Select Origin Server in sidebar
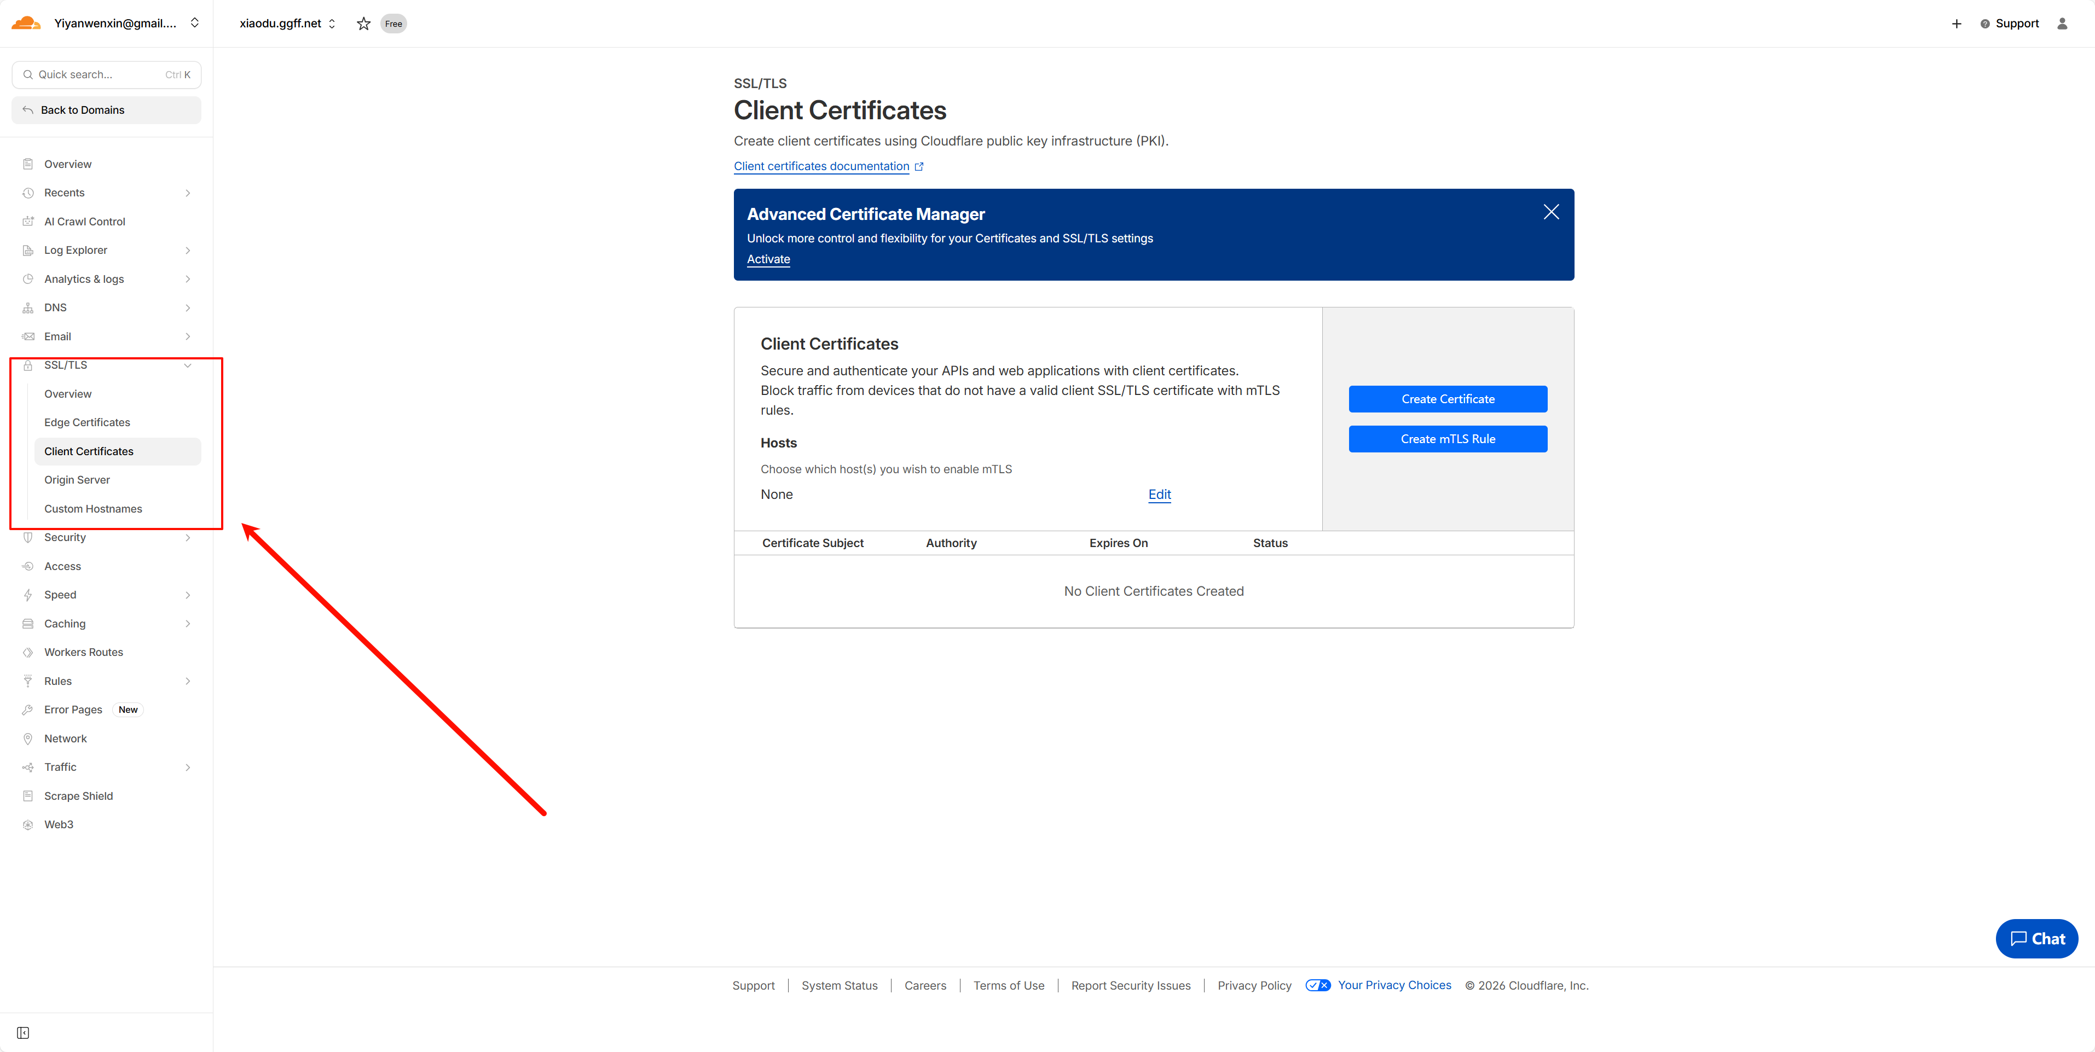2095x1052 pixels. 77,480
